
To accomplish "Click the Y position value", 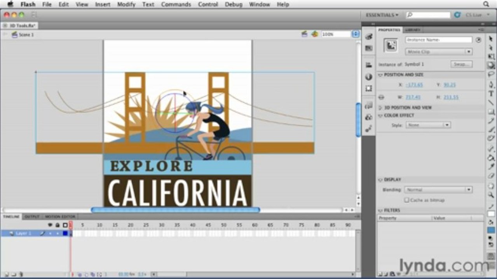I will coord(450,85).
